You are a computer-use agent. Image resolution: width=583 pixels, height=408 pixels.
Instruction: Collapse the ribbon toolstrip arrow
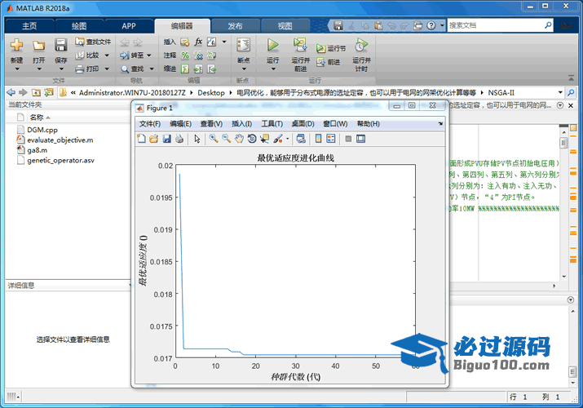(571, 78)
